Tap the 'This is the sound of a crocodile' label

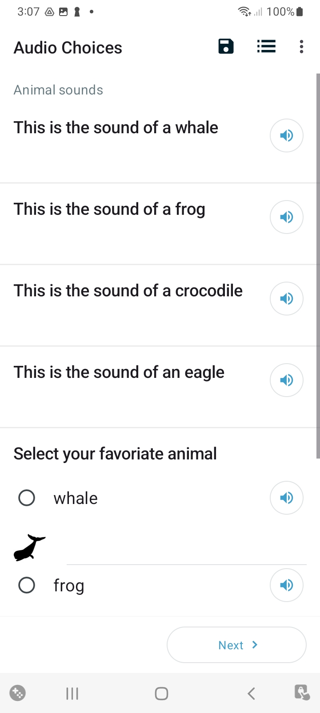pos(128,291)
